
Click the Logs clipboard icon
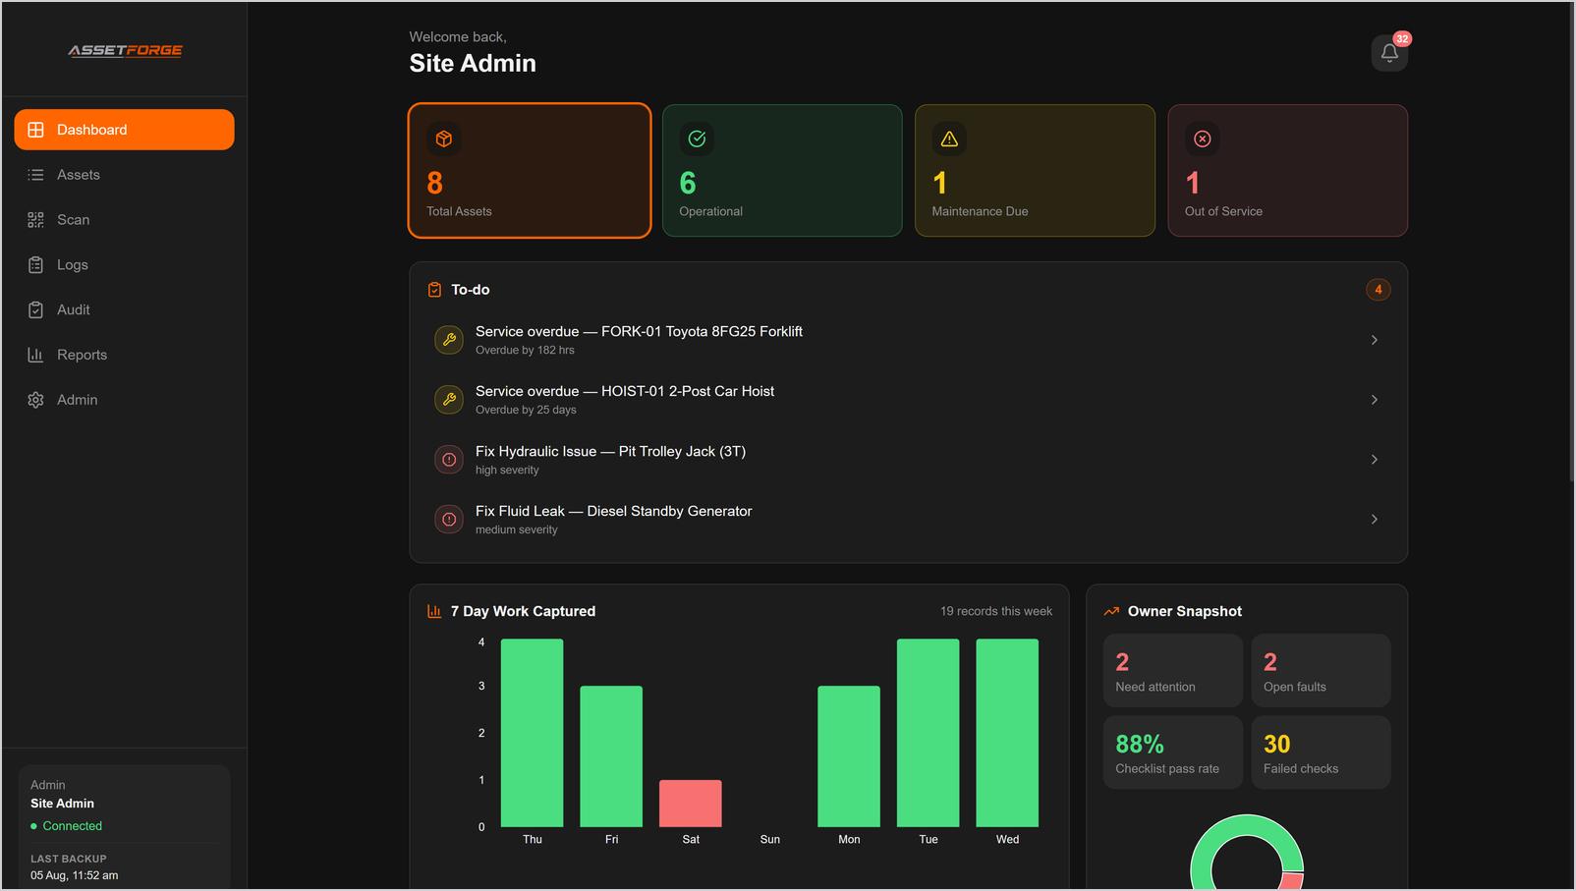35,265
